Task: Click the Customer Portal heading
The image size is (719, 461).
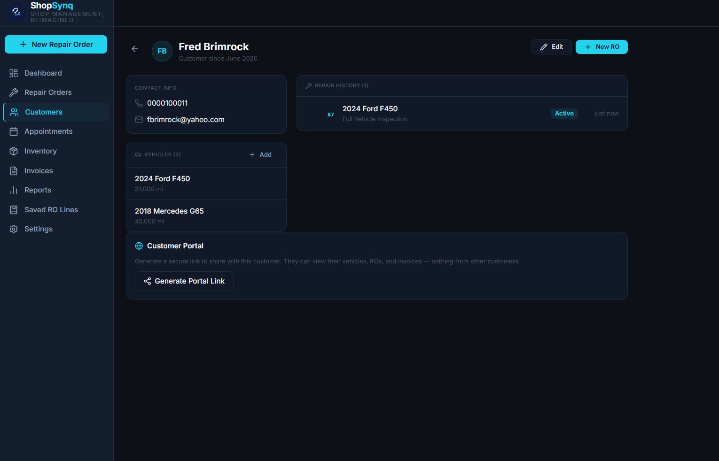Action: [175, 246]
